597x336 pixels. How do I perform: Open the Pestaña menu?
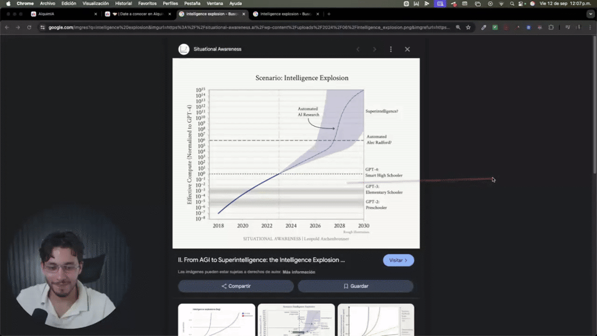tap(192, 3)
